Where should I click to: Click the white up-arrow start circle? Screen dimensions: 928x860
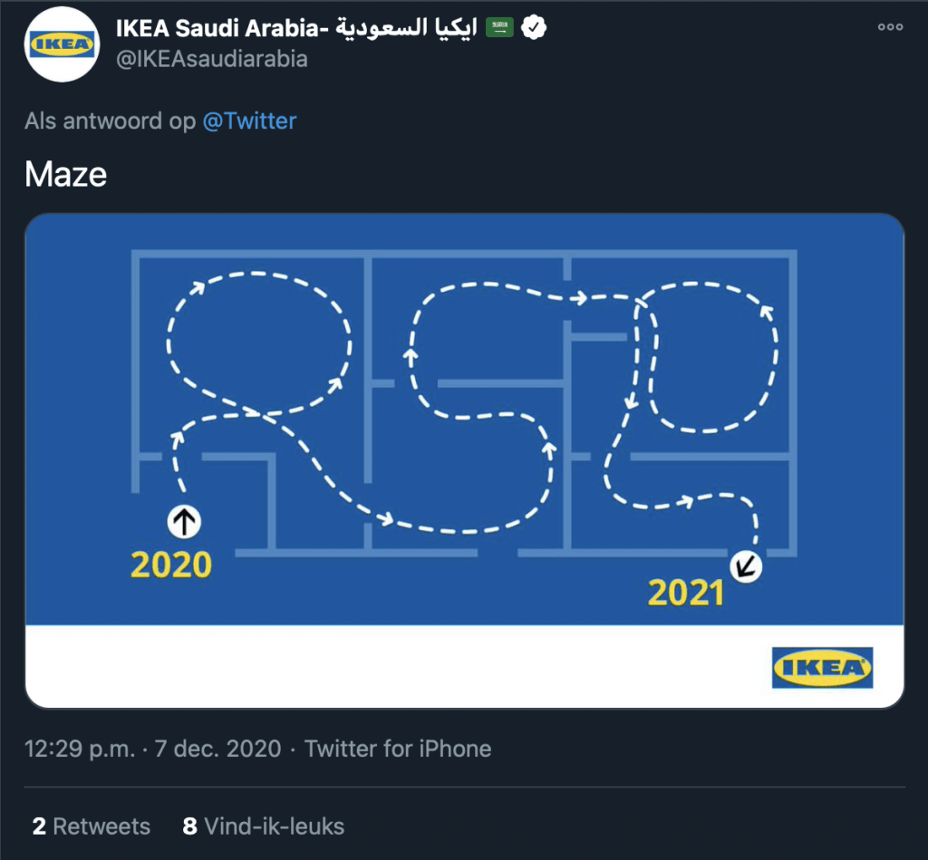tap(183, 521)
